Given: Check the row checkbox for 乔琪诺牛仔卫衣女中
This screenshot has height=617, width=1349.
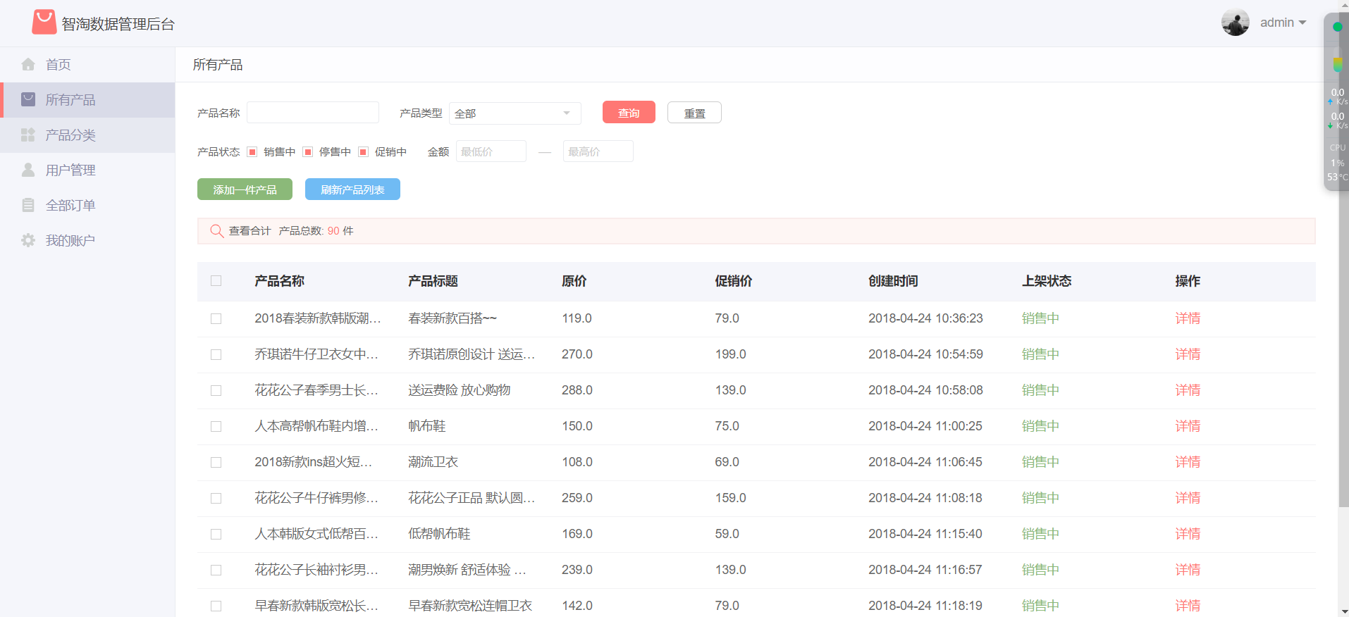Looking at the screenshot, I should [216, 354].
